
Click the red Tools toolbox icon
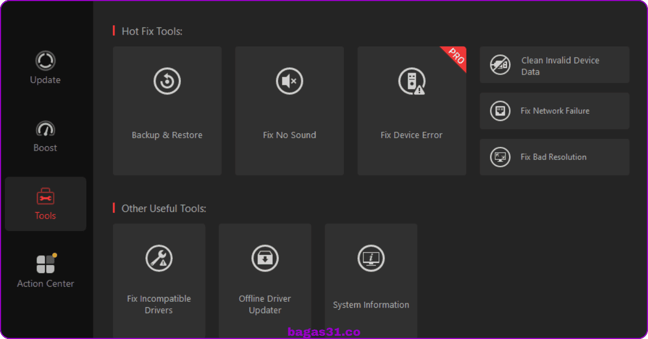click(x=45, y=197)
